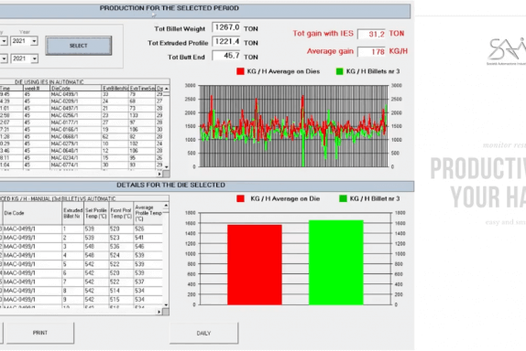Click the Tot Butt End value field
Viewport: 526px width, 351px height.
click(x=226, y=56)
